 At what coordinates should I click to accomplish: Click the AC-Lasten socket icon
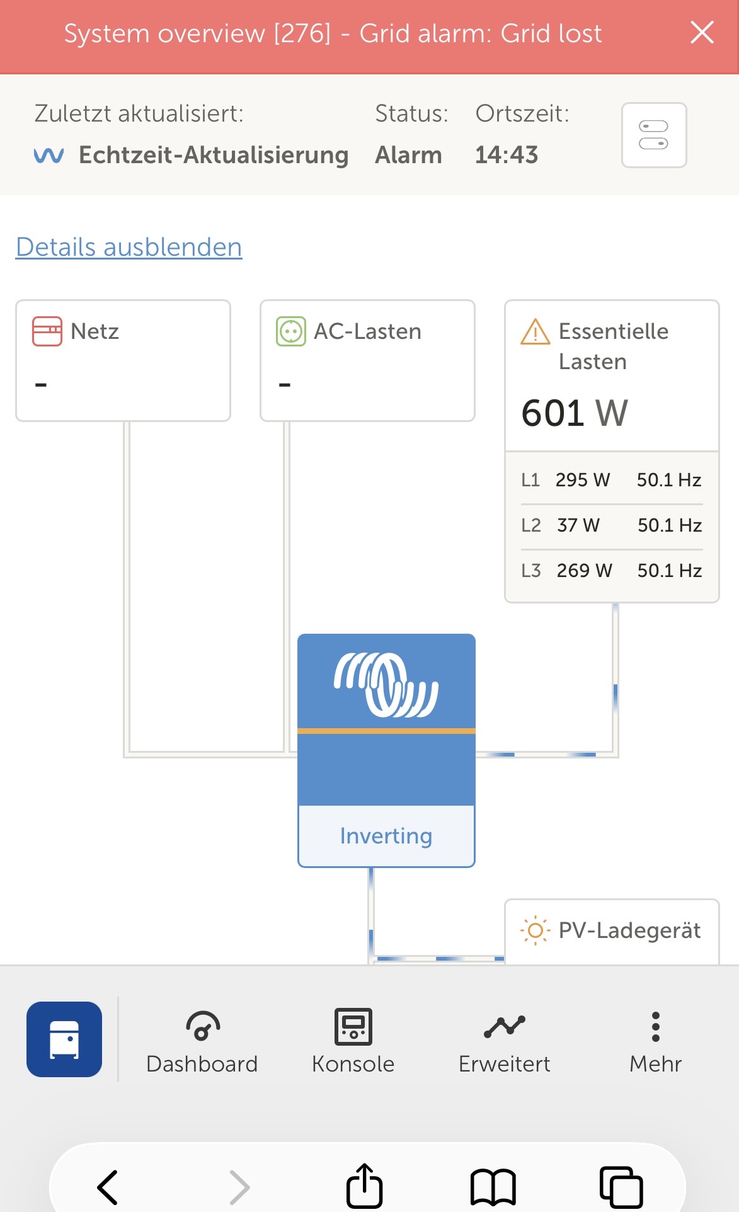(x=291, y=331)
